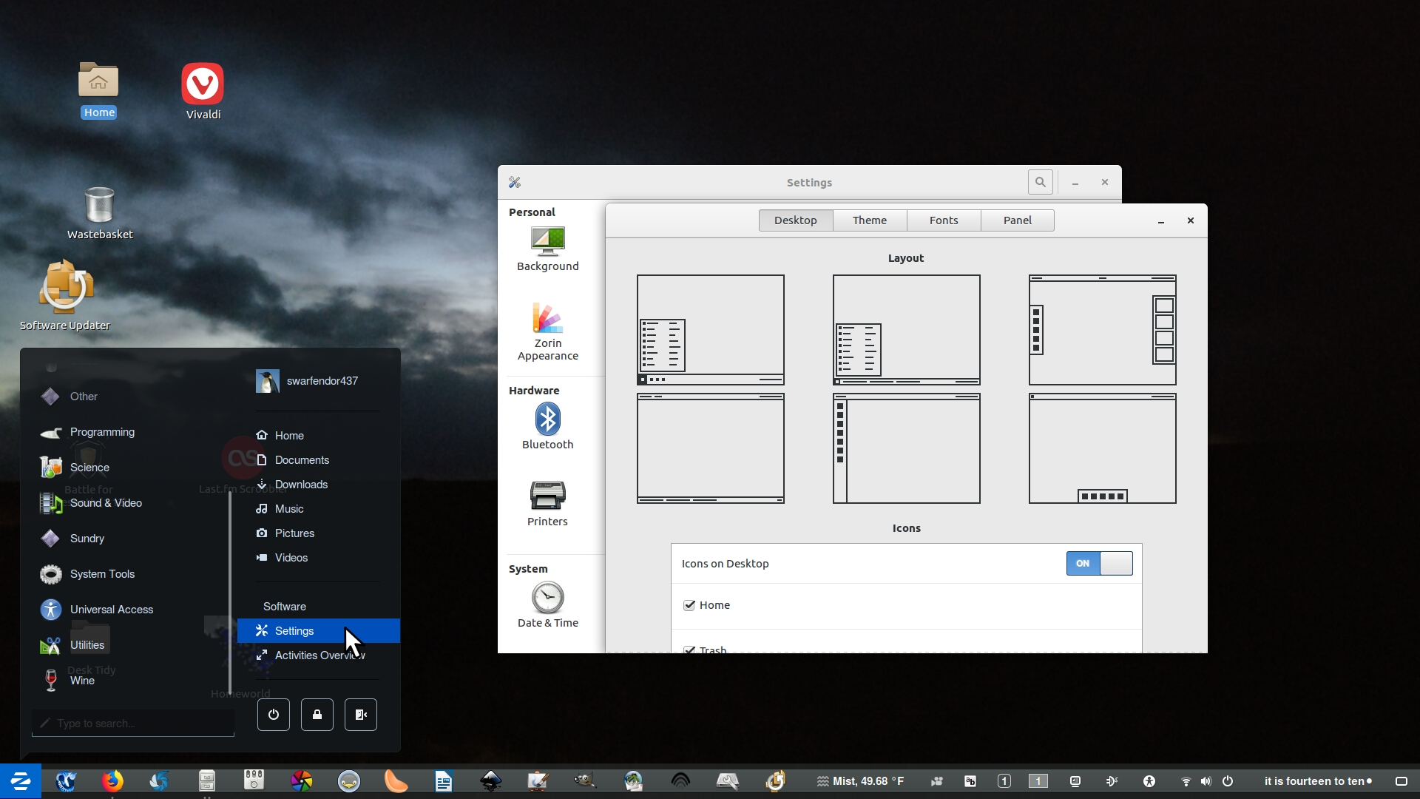Open Downloads folder from start menu
Viewport: 1420px width, 799px height.
(x=301, y=485)
